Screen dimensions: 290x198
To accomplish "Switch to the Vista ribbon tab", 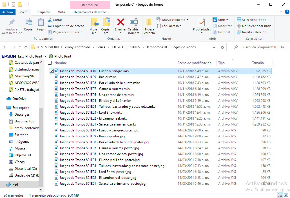I will 61,12.
